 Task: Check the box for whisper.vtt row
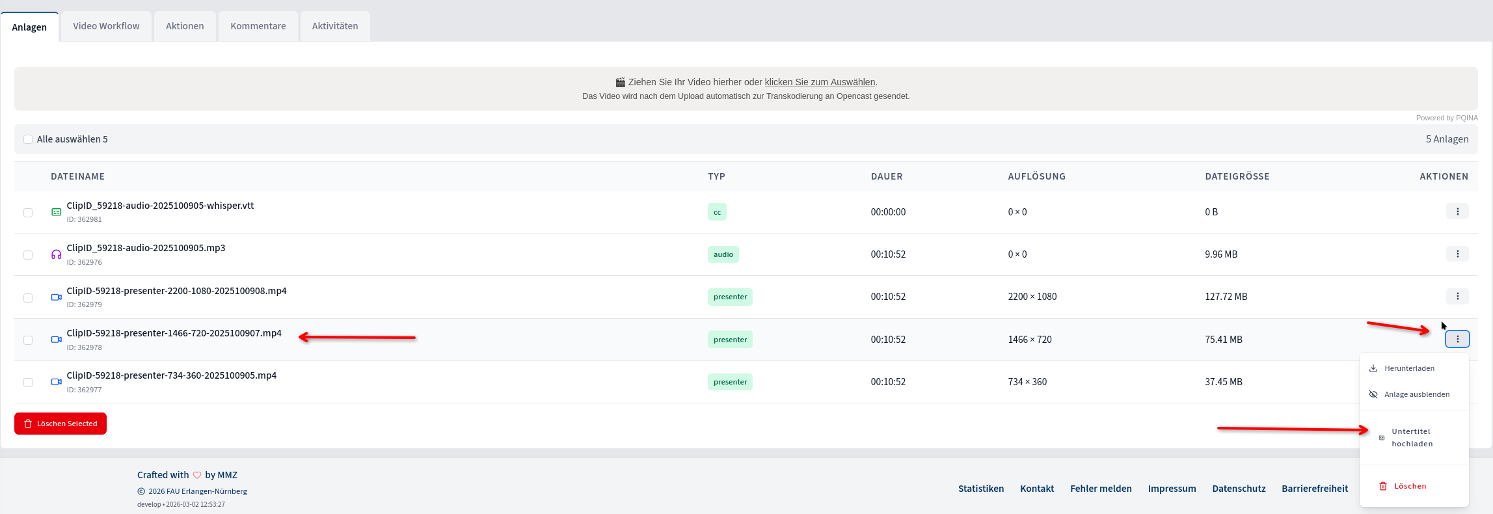click(28, 213)
